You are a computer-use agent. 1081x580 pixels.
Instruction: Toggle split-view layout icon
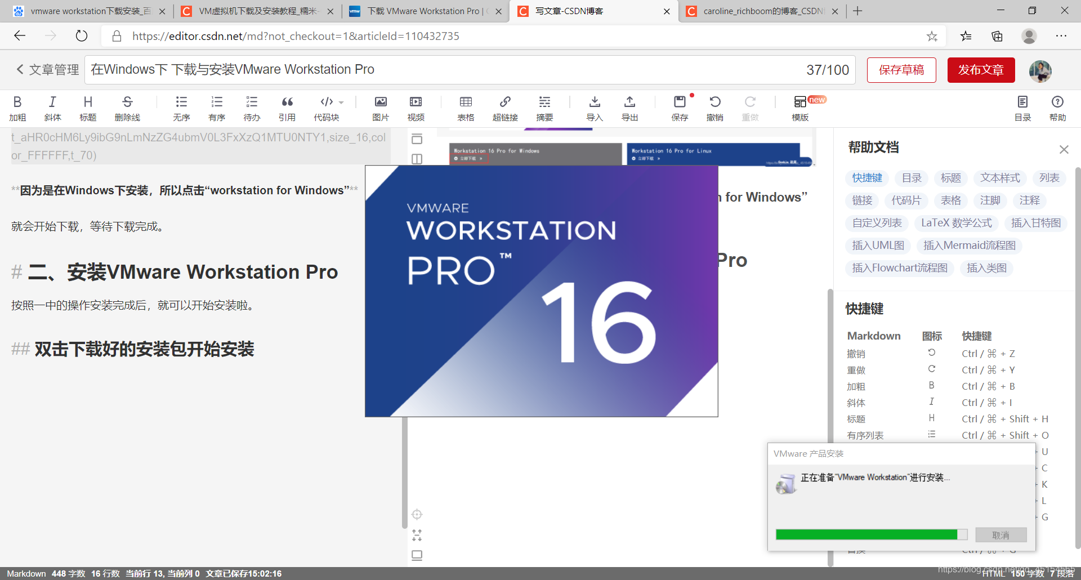click(417, 159)
